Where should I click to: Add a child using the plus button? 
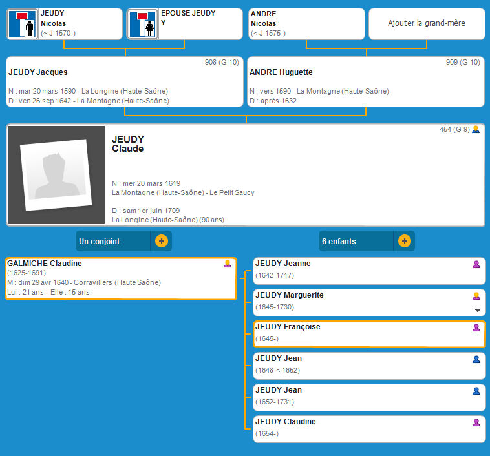tap(404, 241)
